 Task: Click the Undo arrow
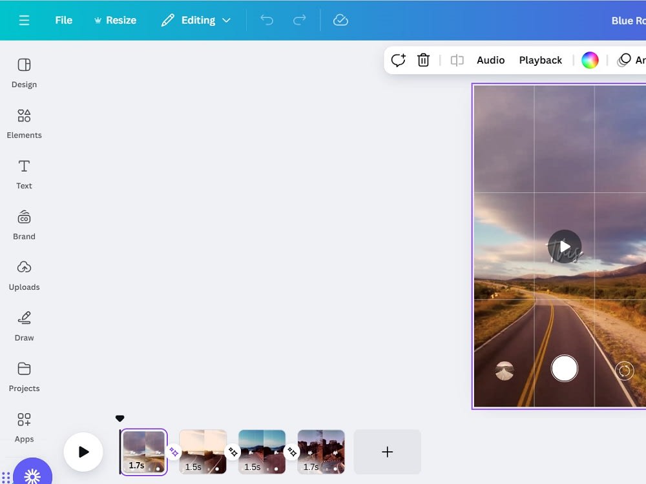click(267, 20)
